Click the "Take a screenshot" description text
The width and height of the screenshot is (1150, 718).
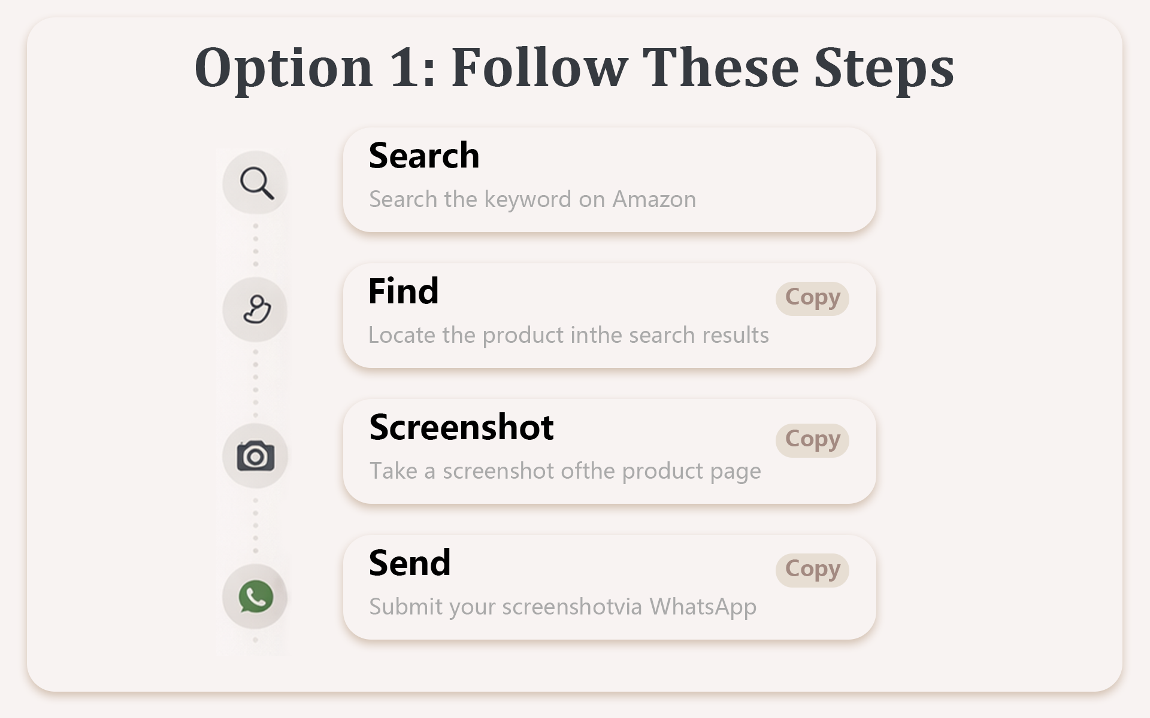pos(564,471)
